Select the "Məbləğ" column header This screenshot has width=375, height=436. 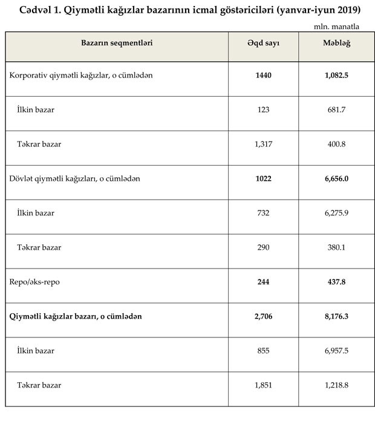coord(337,43)
